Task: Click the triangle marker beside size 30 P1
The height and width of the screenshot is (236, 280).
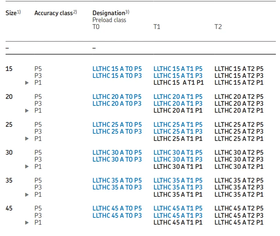Action: 27,166
